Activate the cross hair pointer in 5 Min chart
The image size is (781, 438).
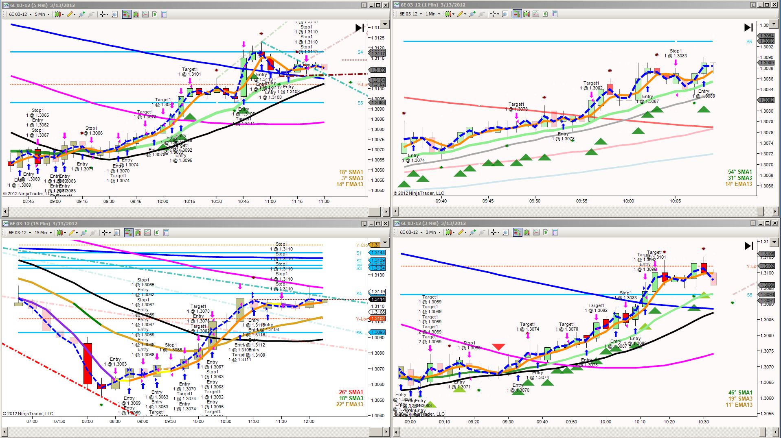click(x=103, y=14)
